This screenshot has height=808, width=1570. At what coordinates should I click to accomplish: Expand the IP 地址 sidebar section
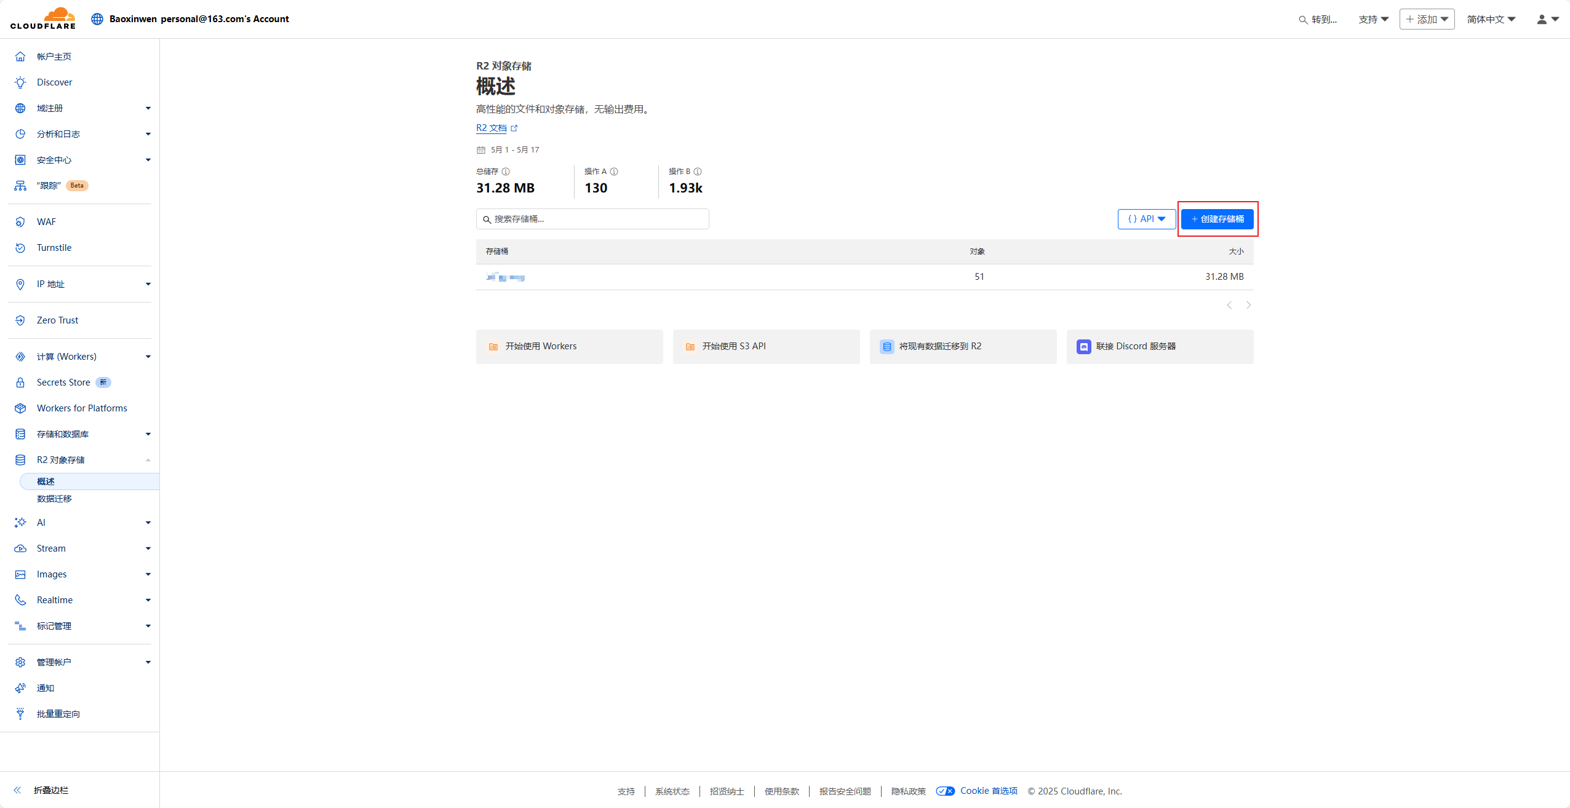coord(148,284)
